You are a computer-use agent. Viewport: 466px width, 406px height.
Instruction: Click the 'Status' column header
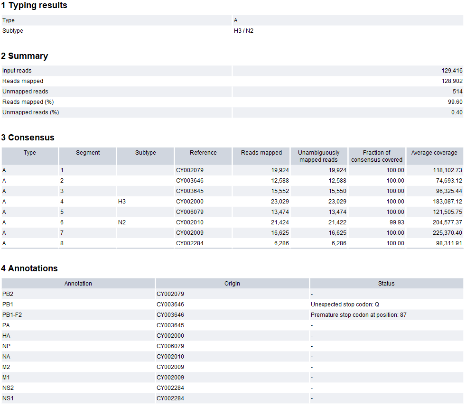point(386,284)
